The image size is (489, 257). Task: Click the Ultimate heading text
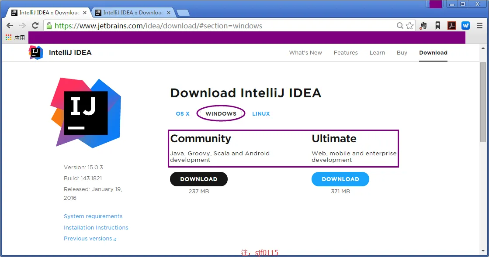334,139
